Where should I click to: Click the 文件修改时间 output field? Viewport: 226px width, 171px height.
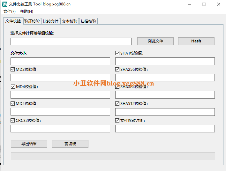click(x=165, y=129)
